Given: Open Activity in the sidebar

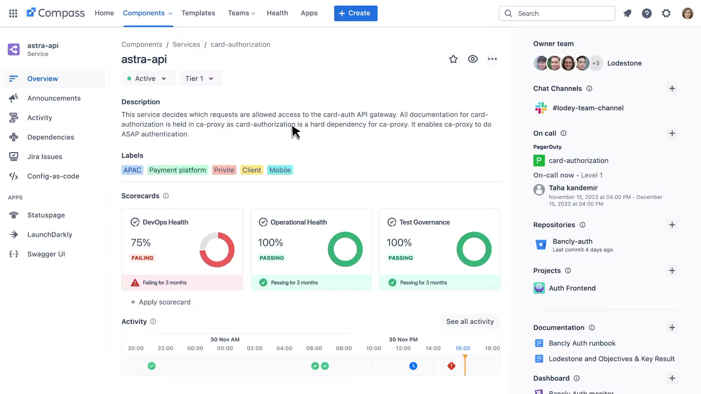Looking at the screenshot, I should (x=54, y=117).
